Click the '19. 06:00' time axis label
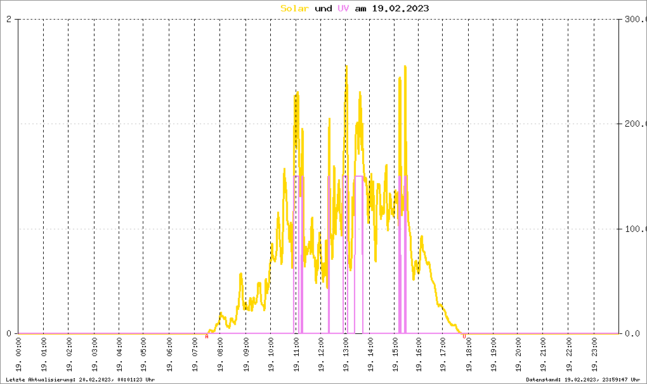 click(169, 354)
